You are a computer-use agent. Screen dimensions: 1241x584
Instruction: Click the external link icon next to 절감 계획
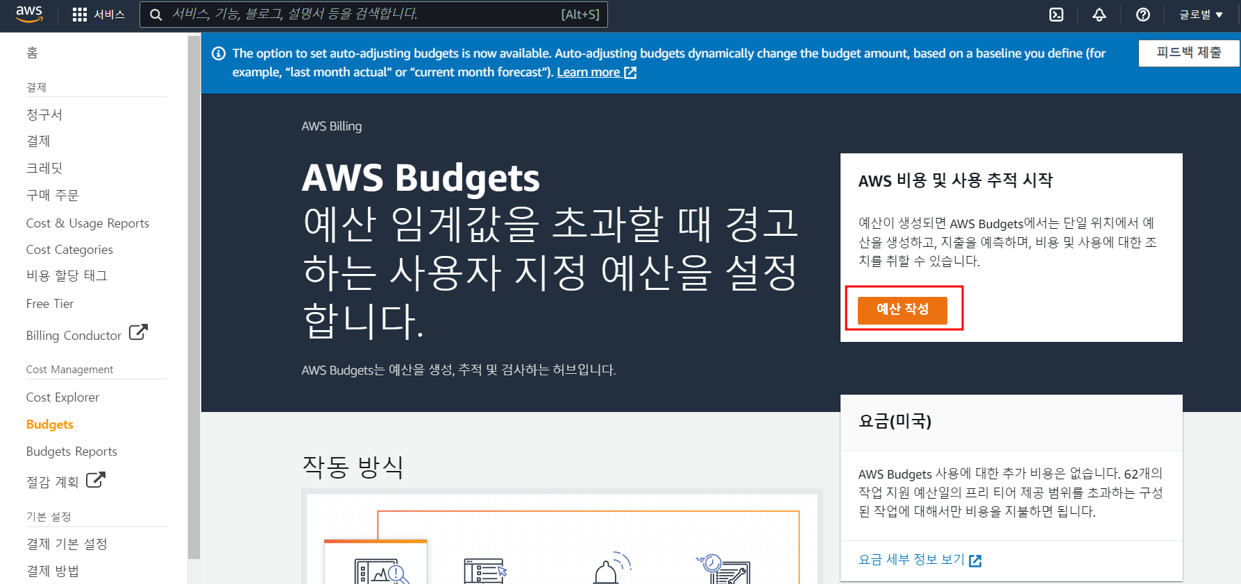[95, 479]
